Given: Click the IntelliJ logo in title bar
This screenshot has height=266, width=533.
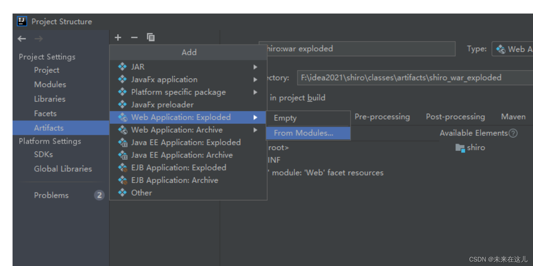Looking at the screenshot, I should click(x=22, y=21).
